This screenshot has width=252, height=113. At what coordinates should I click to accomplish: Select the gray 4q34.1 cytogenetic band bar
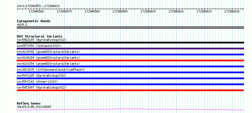coord(130,28)
